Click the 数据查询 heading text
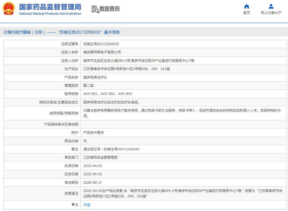 [109, 9]
